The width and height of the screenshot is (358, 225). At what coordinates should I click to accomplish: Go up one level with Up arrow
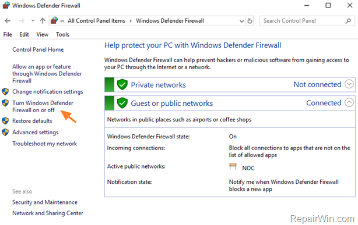43,21
